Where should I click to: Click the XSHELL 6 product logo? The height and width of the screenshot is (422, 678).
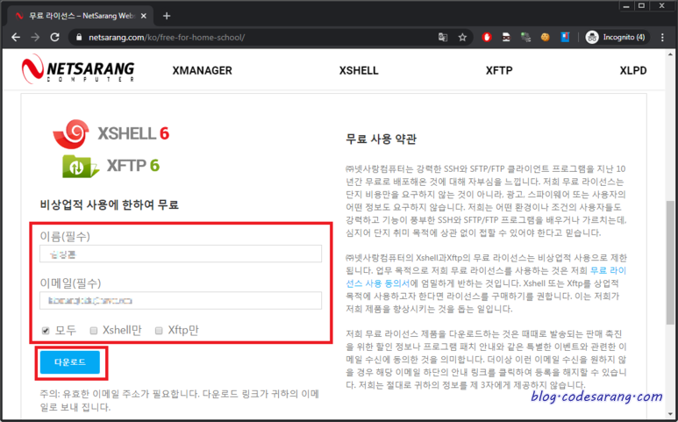click(x=111, y=133)
